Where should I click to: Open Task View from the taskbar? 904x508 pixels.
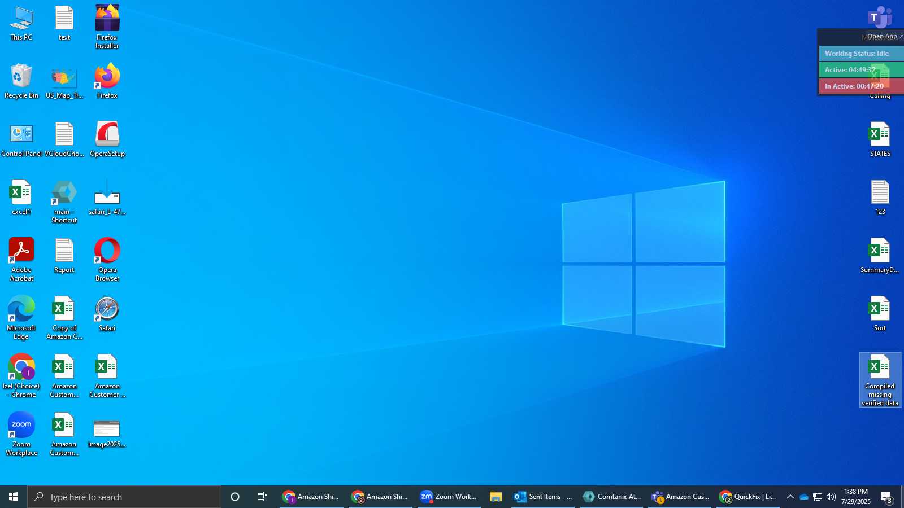click(262, 497)
